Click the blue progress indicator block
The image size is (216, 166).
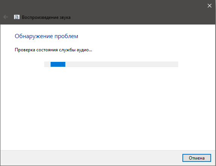(58, 64)
